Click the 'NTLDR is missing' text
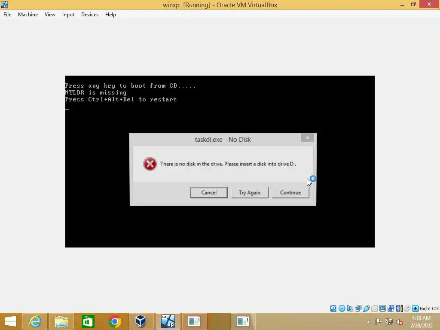440x330 pixels. point(96,93)
